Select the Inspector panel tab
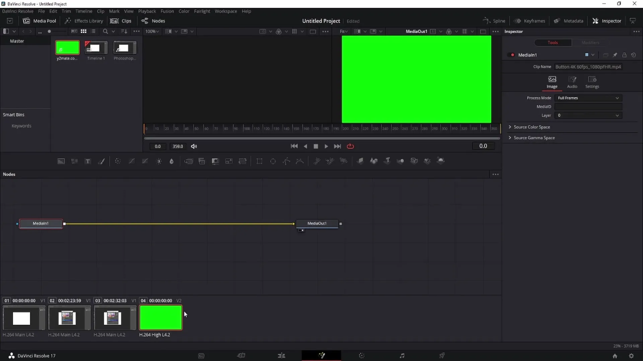This screenshot has width=643, height=361. [612, 21]
